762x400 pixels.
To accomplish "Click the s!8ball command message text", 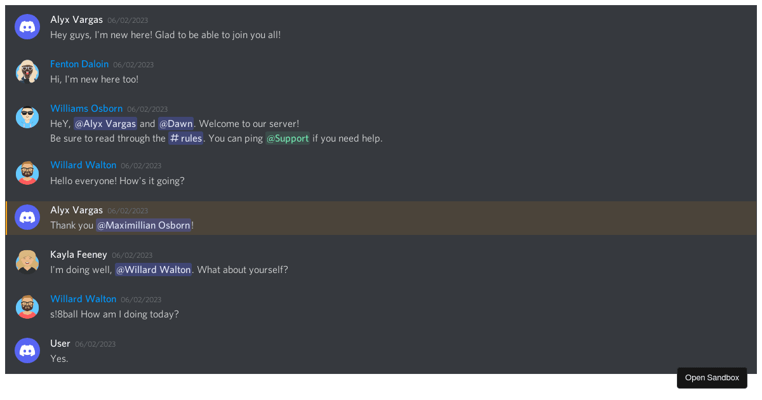I will pyautogui.click(x=114, y=314).
